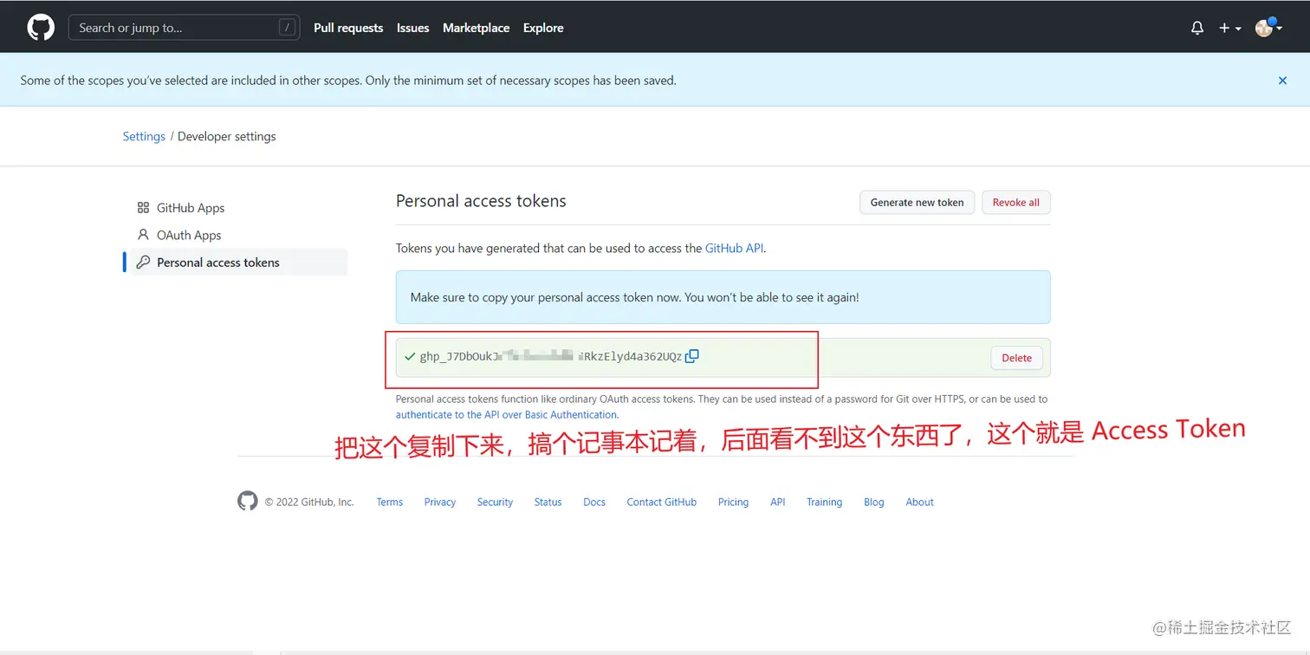Open the notifications bell

(1197, 28)
